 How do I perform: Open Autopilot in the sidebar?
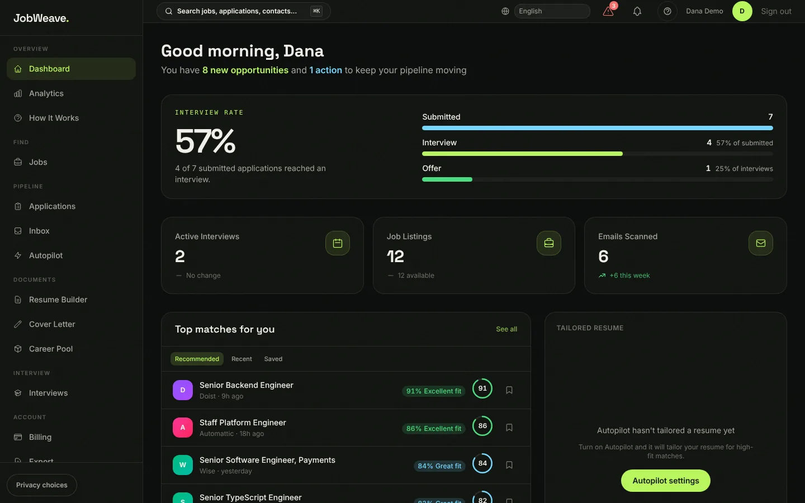tap(71, 255)
